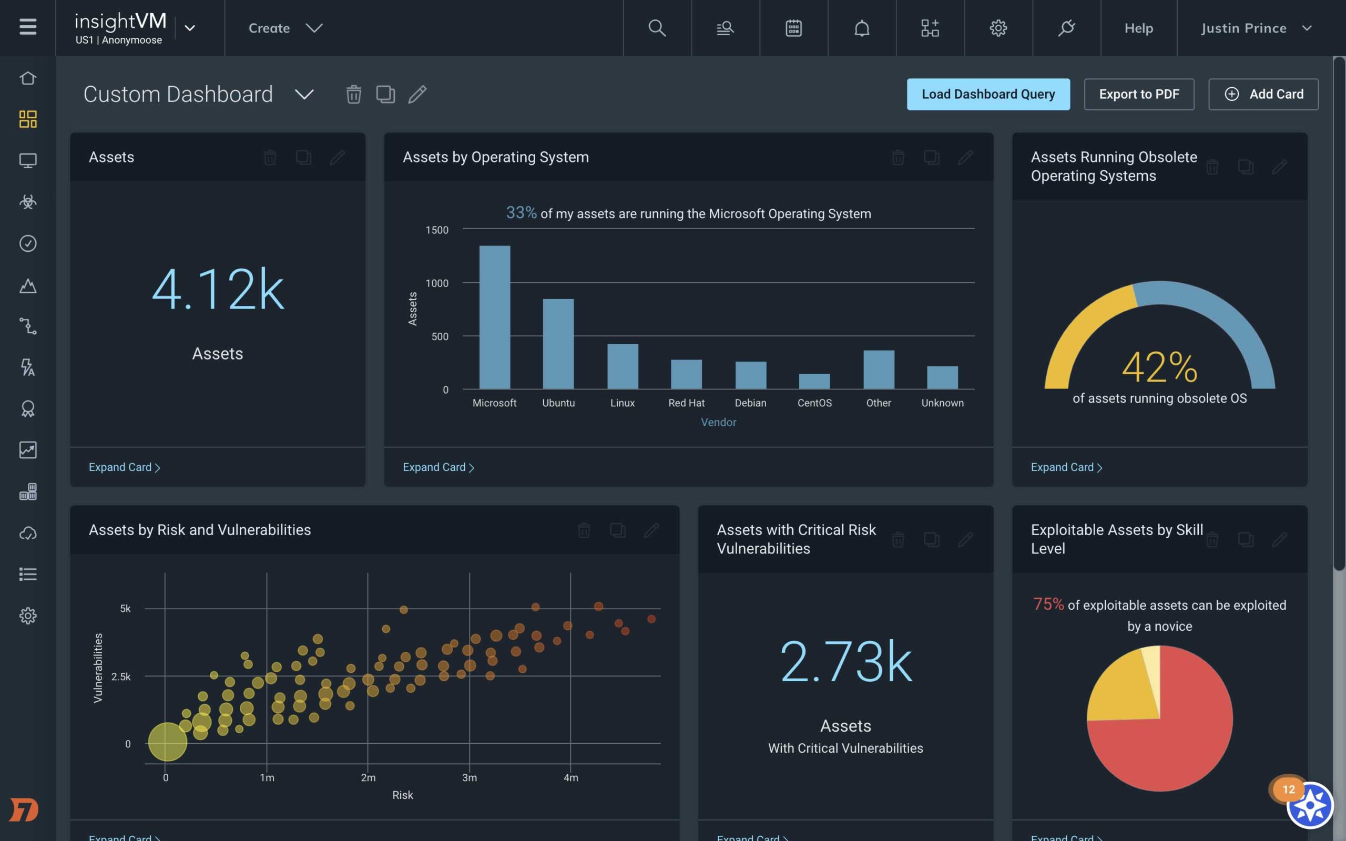Image resolution: width=1346 pixels, height=841 pixels.
Task: Expand the Custom Dashboard selector chevron
Action: tap(304, 94)
